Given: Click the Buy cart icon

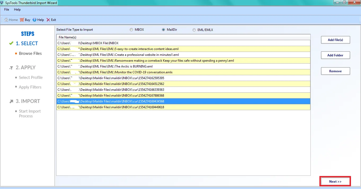Looking at the screenshot, I should click(x=22, y=20).
